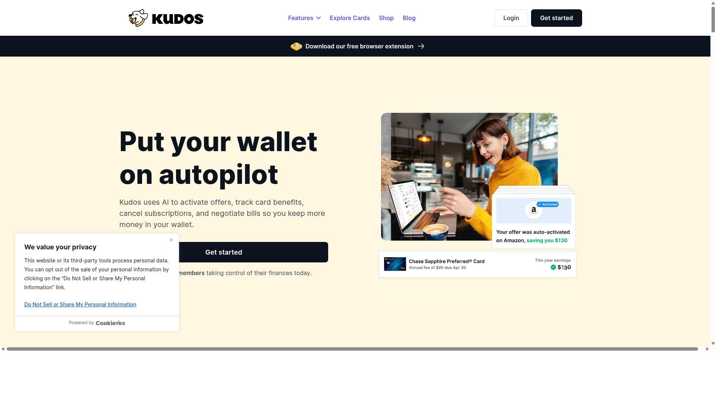
Task: Click the CookieYes logo
Action: click(x=110, y=323)
